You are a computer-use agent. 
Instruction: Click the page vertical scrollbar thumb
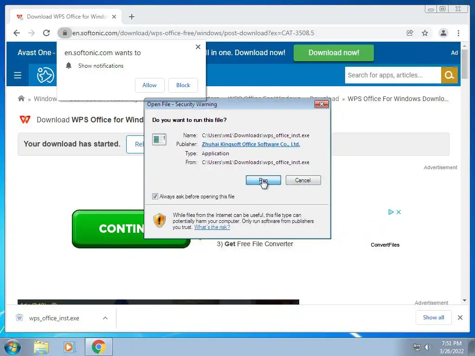click(464, 64)
